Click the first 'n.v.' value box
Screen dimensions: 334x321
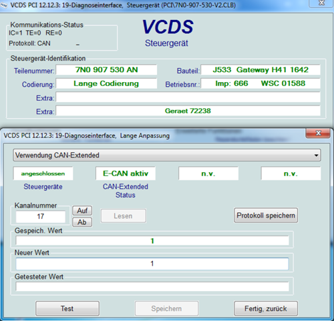pos(208,174)
